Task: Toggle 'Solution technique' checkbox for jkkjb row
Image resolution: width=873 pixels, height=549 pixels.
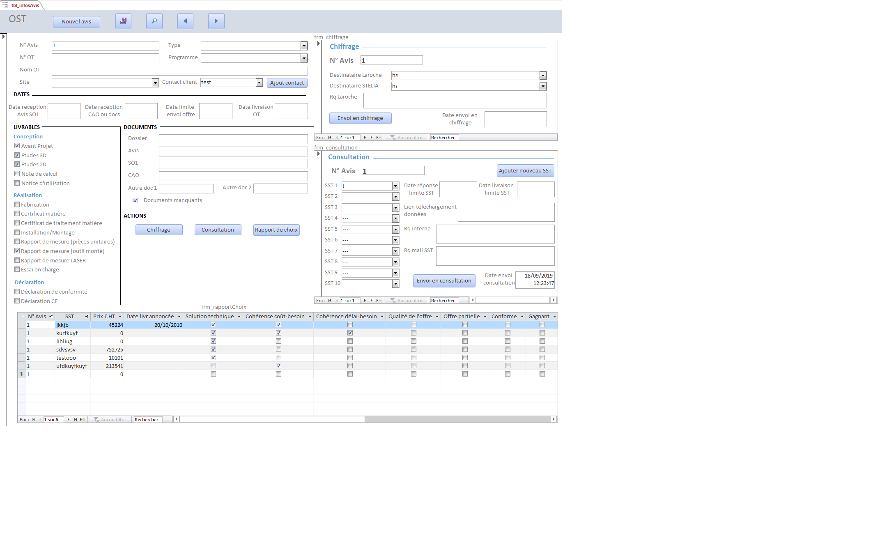Action: [x=214, y=324]
